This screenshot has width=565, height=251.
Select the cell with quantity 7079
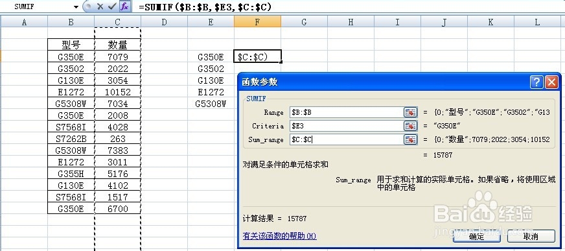click(117, 57)
